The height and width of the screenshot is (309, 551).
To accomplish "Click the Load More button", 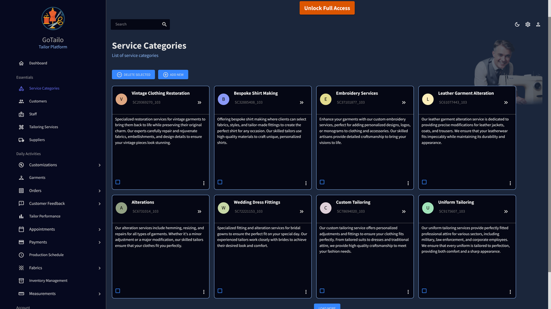I will point(327,307).
